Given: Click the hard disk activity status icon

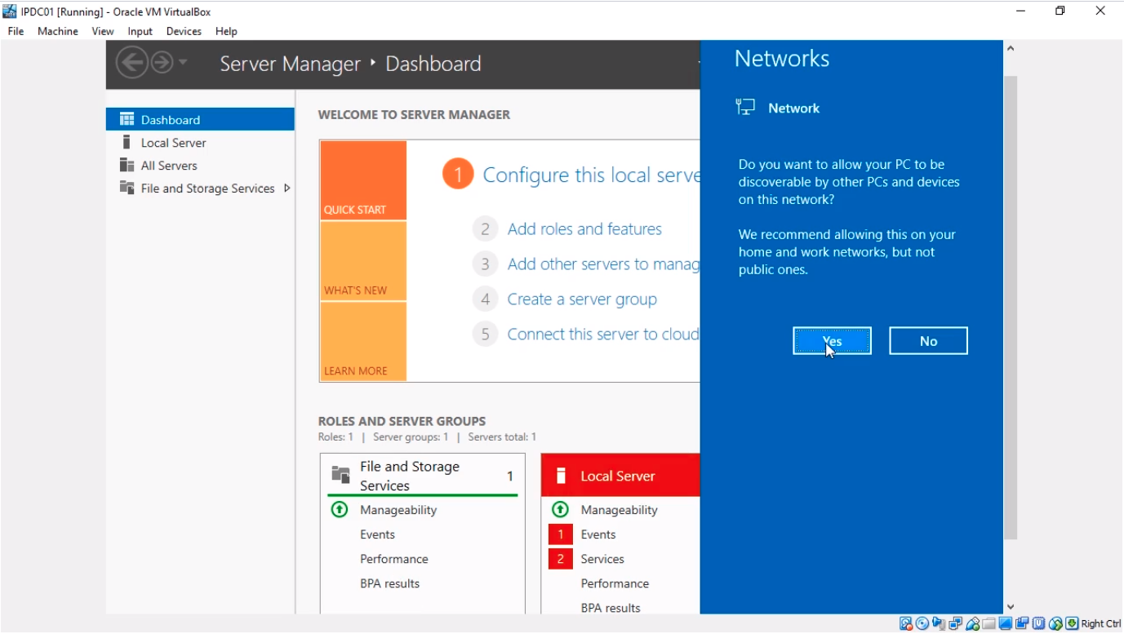Looking at the screenshot, I should tap(906, 623).
